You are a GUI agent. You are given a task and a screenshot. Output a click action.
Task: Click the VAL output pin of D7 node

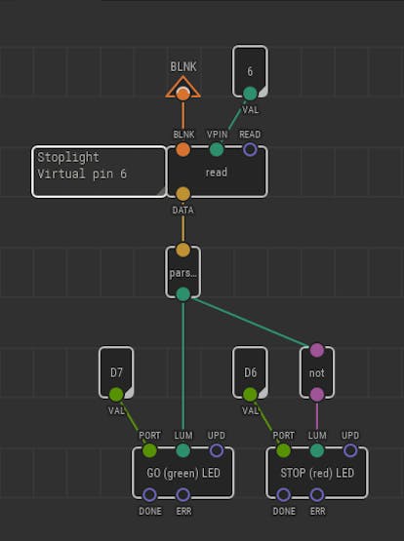116,395
